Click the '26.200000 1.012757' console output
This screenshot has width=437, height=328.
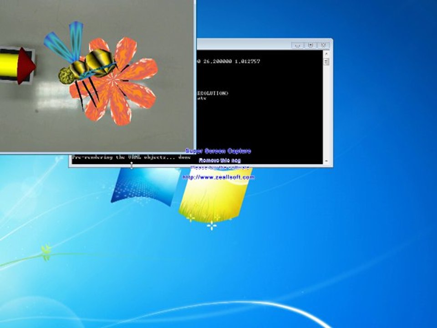pos(232,61)
